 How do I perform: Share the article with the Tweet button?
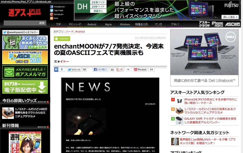click(74, 69)
